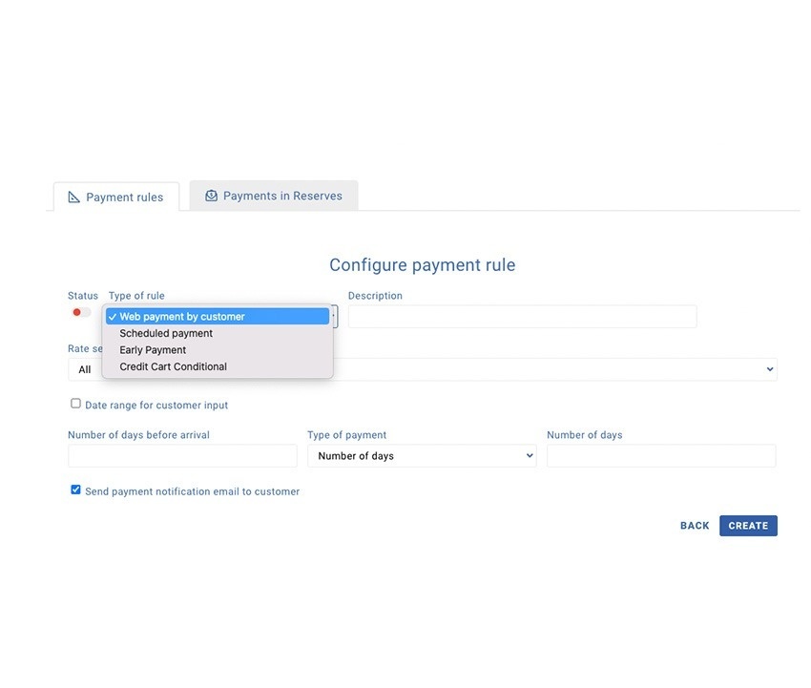811x688 pixels.
Task: Select Credit Cart Conditional option
Action: 173,366
